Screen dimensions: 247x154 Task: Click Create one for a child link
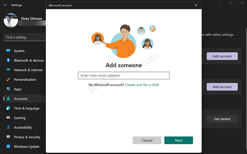[x=142, y=85]
